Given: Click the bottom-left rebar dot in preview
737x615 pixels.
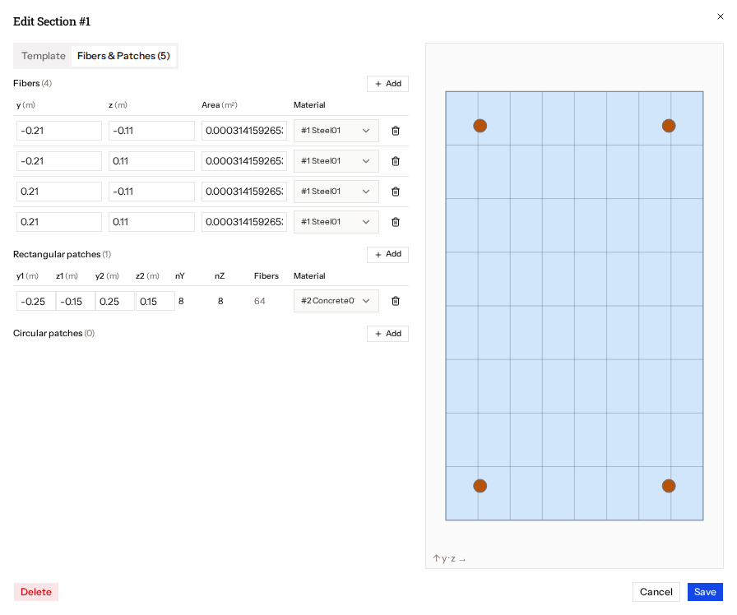Looking at the screenshot, I should click(x=480, y=486).
